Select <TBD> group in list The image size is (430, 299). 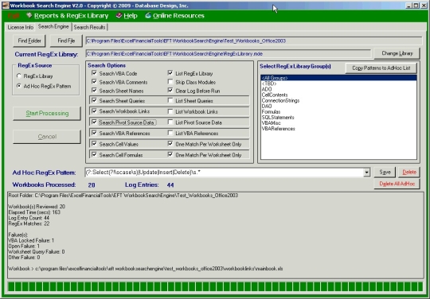coord(338,83)
